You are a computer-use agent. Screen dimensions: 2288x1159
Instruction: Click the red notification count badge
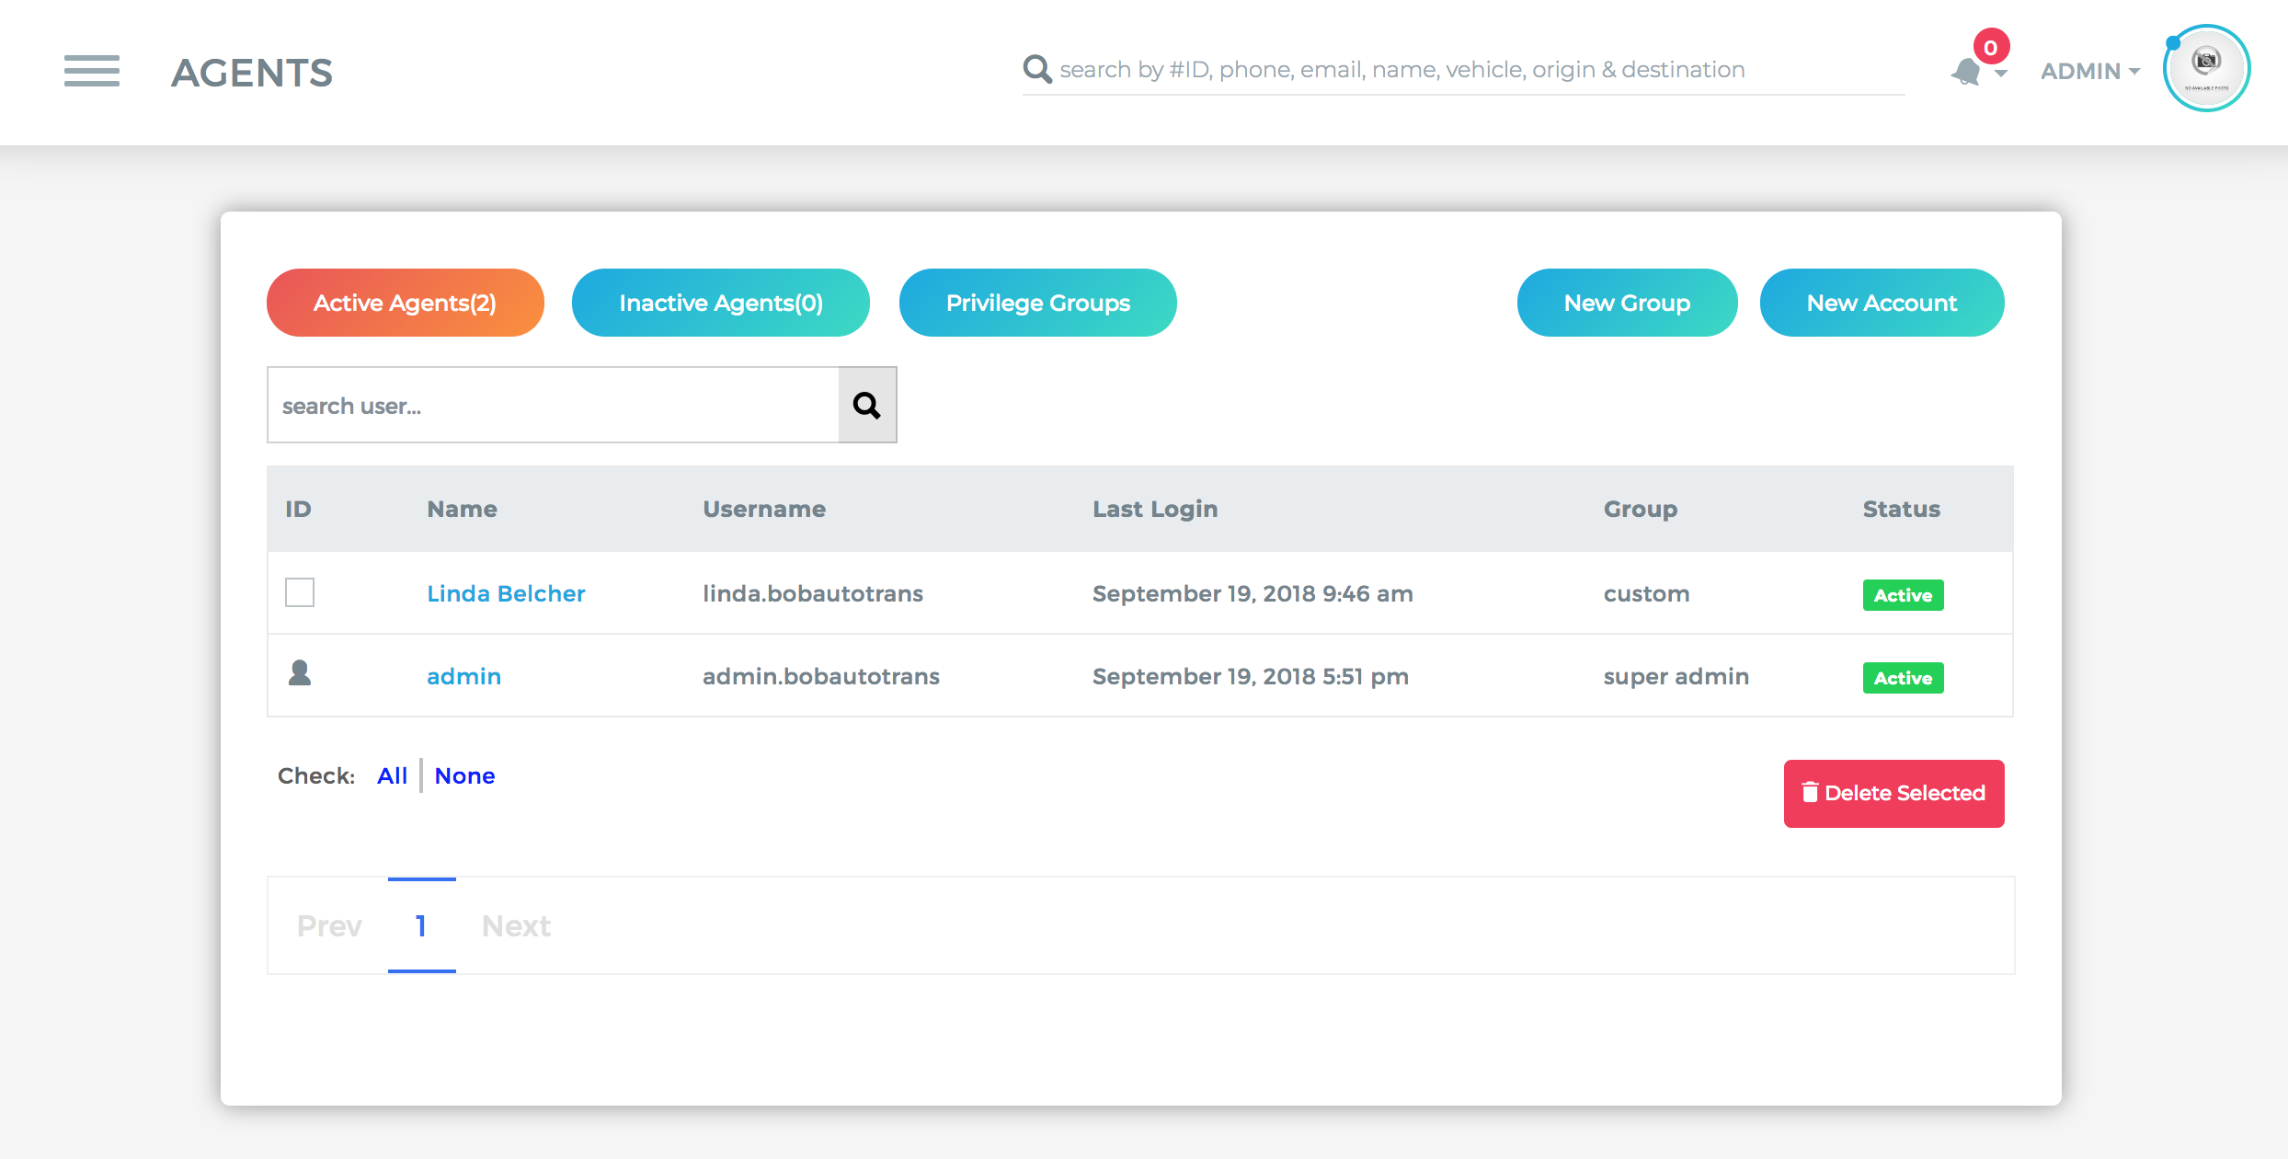(1991, 47)
